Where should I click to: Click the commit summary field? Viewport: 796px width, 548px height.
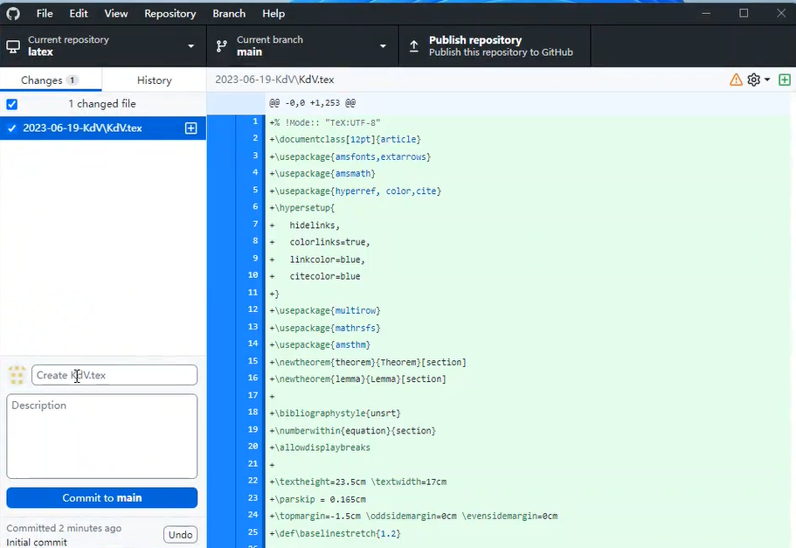[x=114, y=375]
